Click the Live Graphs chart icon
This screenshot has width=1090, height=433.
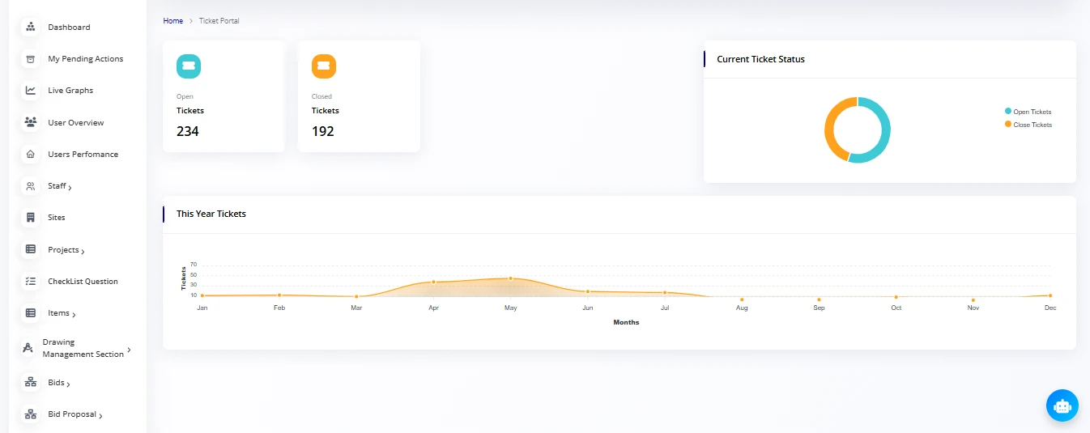tap(31, 91)
